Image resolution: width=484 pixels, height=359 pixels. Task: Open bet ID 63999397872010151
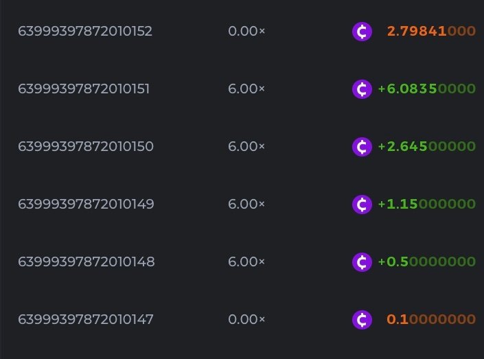tap(84, 89)
